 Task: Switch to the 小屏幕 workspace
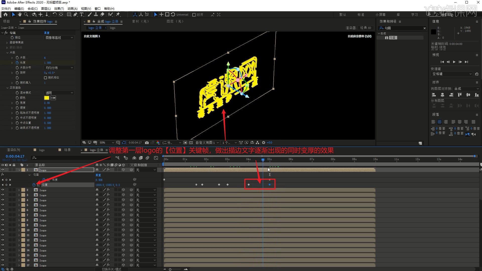coord(381,15)
